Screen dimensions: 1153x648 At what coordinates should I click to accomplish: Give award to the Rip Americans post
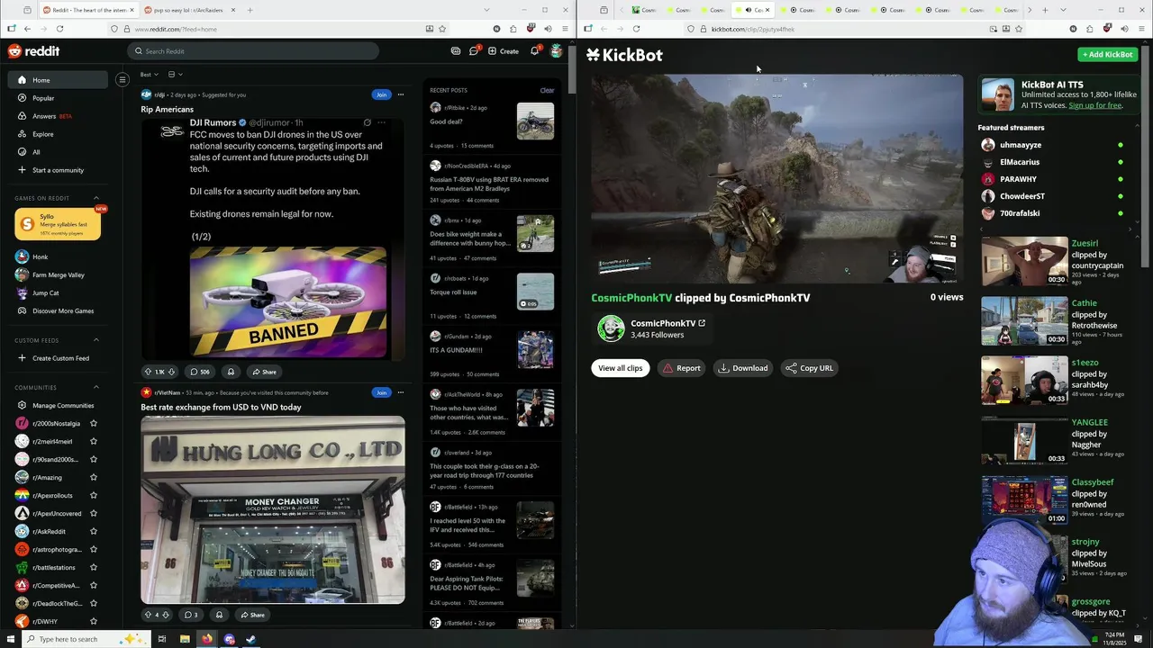click(231, 372)
